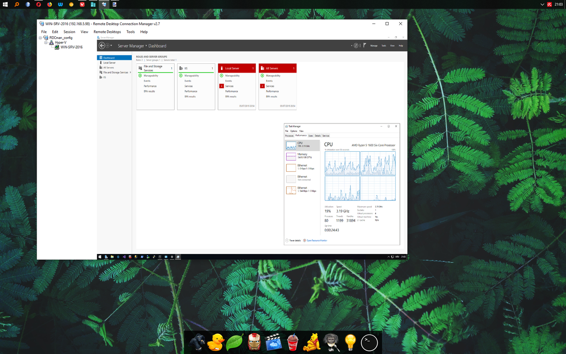Collapse the RDCman_config tree node
The width and height of the screenshot is (566, 354).
click(x=40, y=38)
